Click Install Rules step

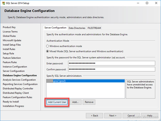pyautogui.click(x=9, y=49)
